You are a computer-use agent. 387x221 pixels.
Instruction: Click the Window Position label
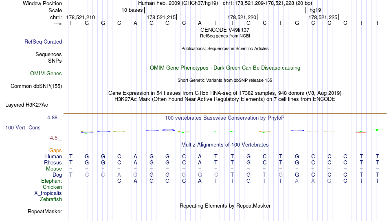[42, 3]
